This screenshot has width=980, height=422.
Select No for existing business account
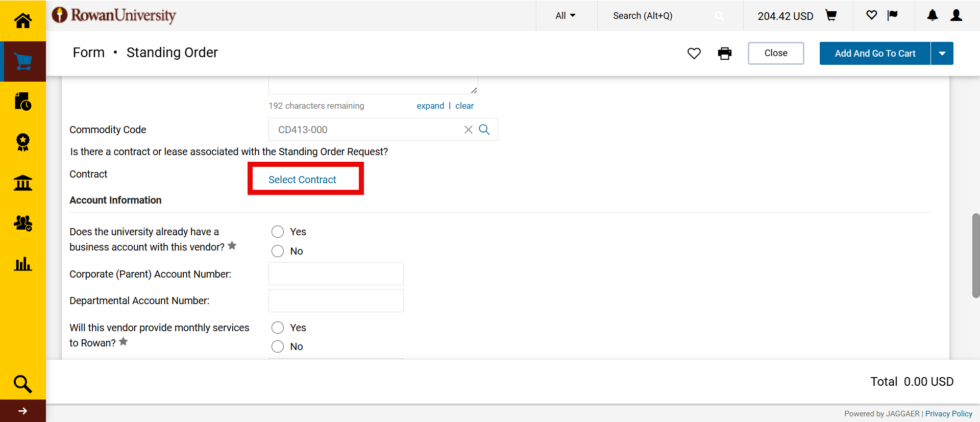coord(278,251)
